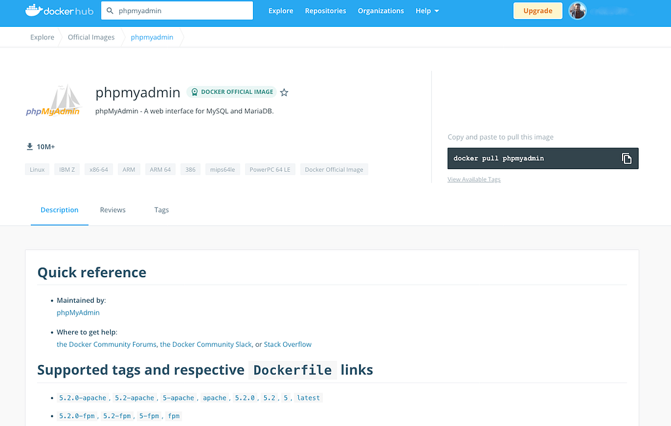Viewport: 671px width, 426px height.
Task: Open the Explore nav item
Action: click(280, 11)
